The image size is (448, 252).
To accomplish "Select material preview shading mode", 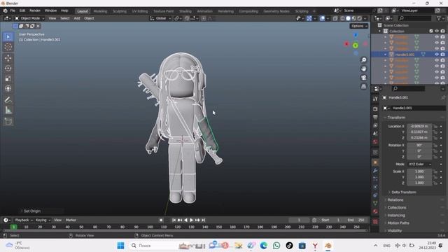I will coord(353,18).
